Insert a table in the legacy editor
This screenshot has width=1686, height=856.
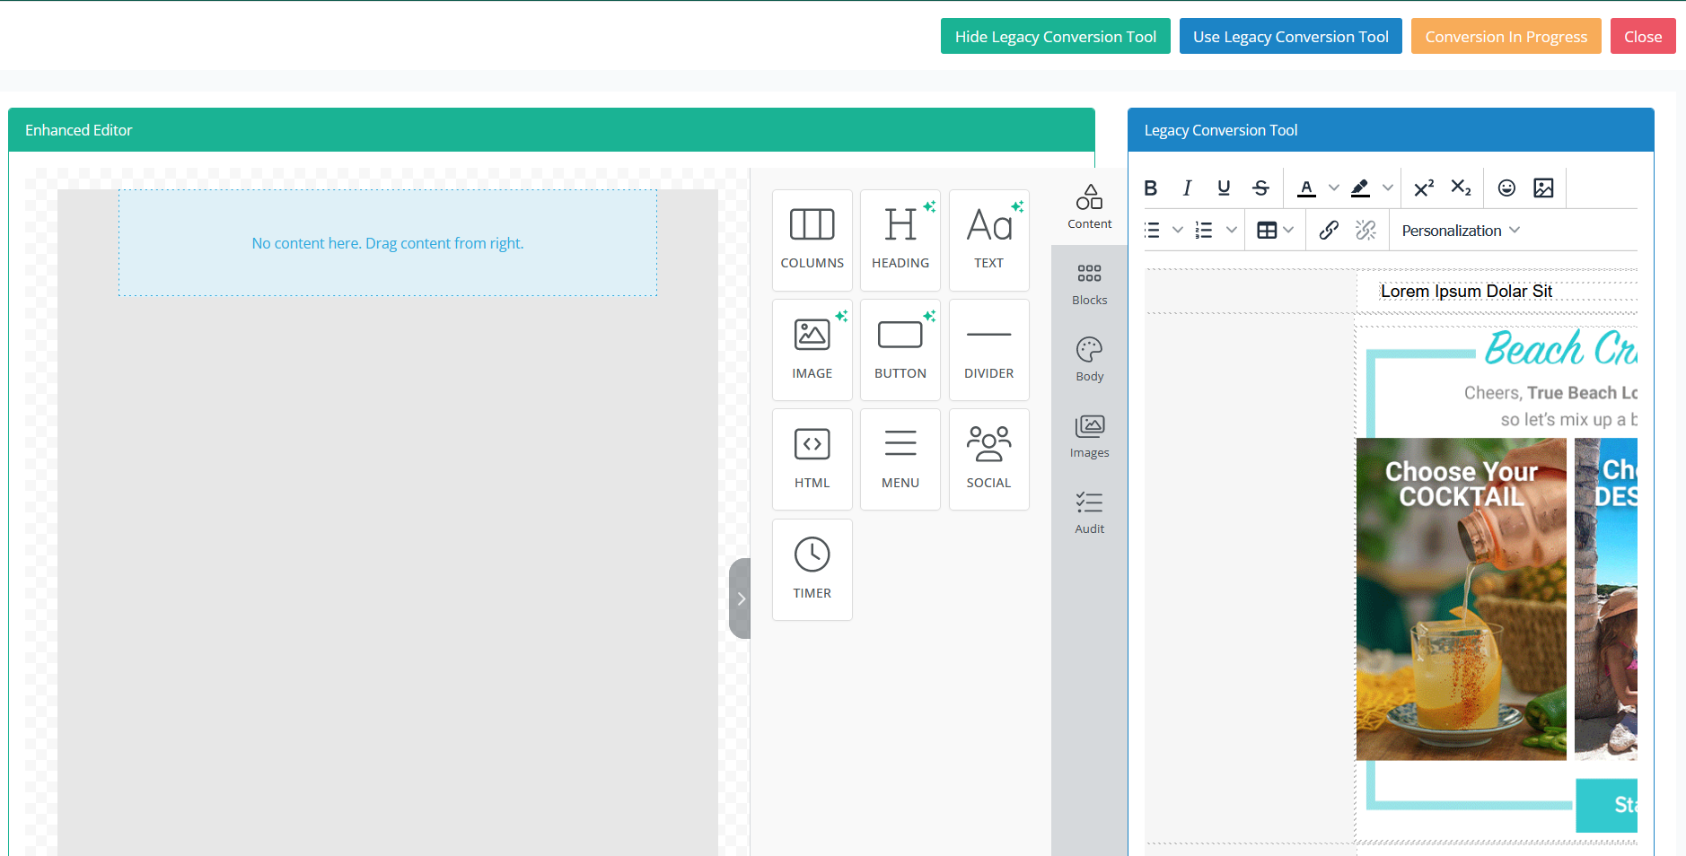tap(1268, 230)
